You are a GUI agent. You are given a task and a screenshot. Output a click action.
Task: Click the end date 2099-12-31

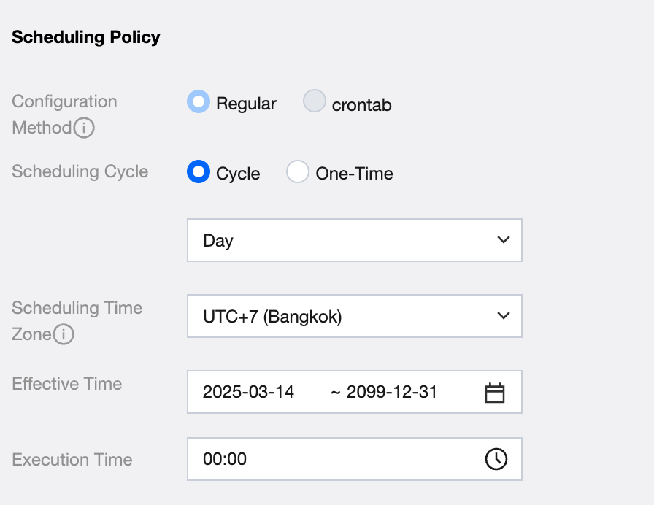[392, 392]
